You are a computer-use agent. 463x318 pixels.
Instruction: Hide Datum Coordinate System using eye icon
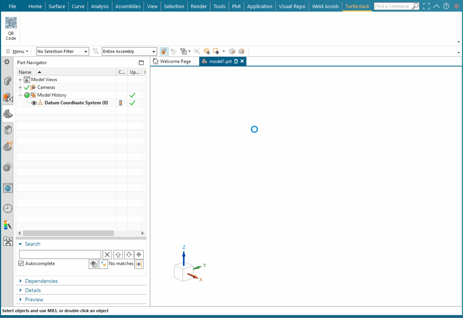coord(34,103)
